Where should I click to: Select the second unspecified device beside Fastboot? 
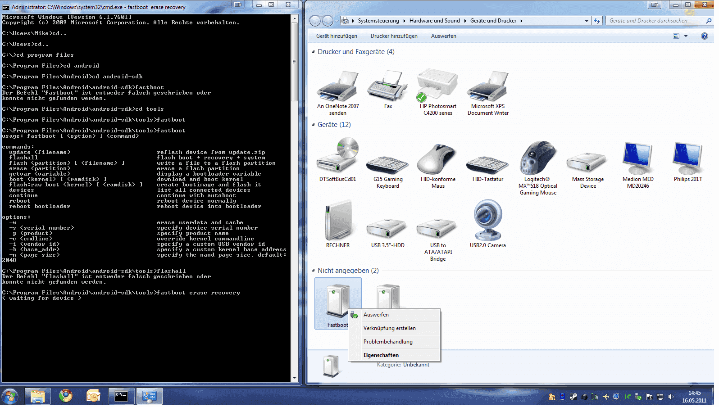[x=388, y=296]
